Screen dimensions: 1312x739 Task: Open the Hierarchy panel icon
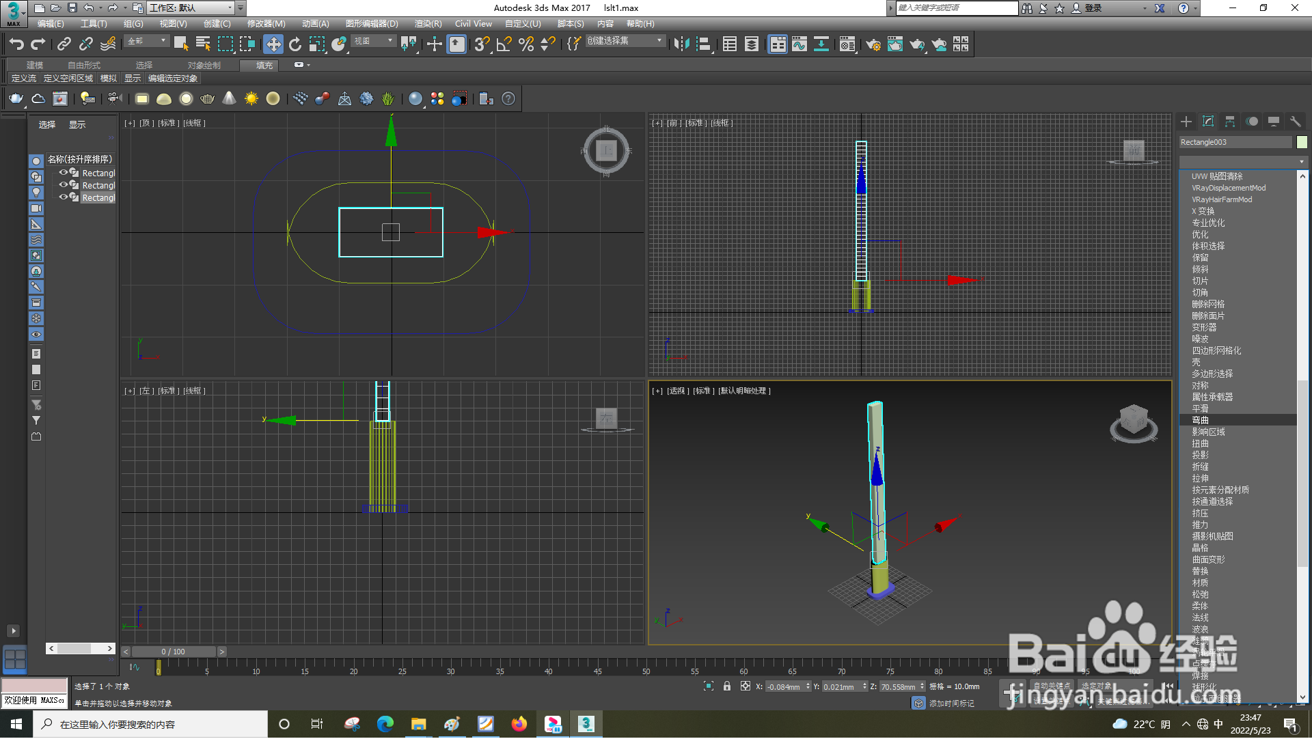(x=1230, y=122)
